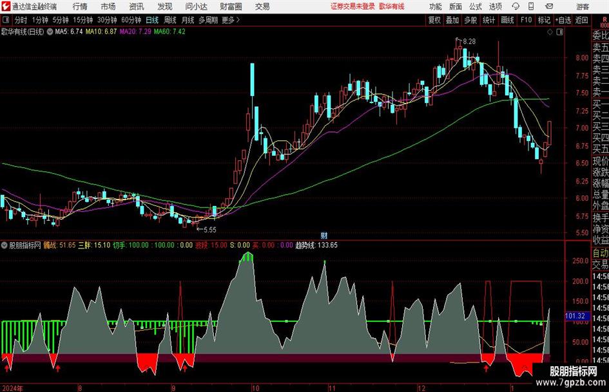609x392 pixels.
Task: Open the 财富圈 menu
Action: pyautogui.click(x=231, y=6)
